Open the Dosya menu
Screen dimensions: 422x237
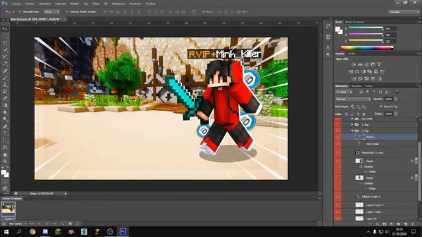[x=16, y=4]
